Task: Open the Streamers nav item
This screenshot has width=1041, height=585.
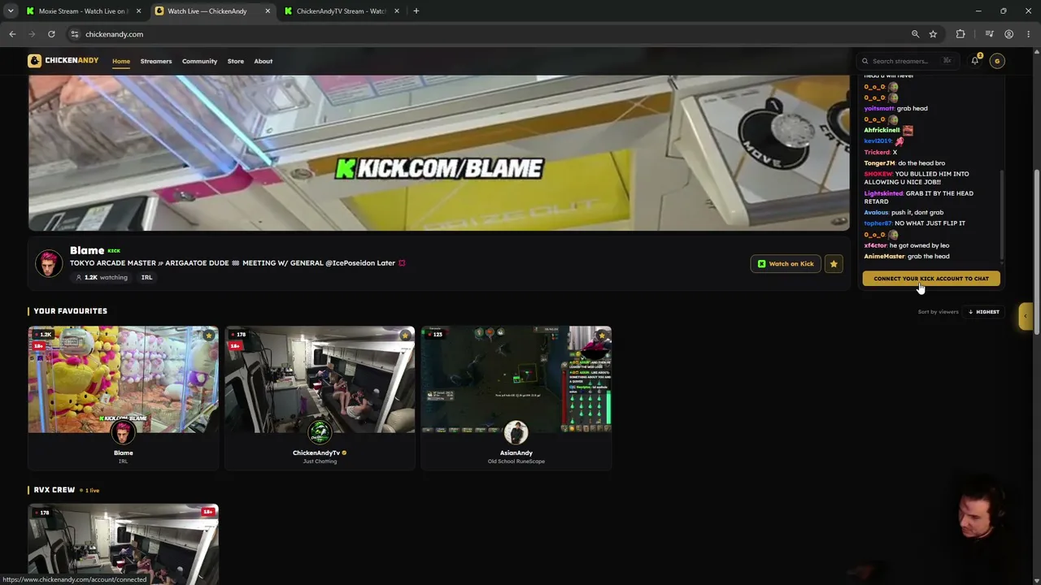Action: [156, 61]
